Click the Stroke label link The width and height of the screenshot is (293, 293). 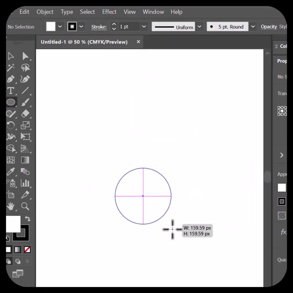(x=98, y=27)
